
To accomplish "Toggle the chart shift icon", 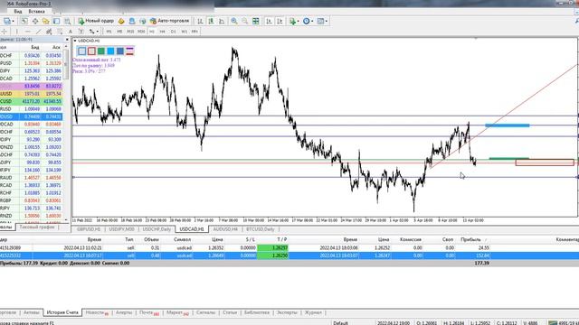I will [x=280, y=21].
